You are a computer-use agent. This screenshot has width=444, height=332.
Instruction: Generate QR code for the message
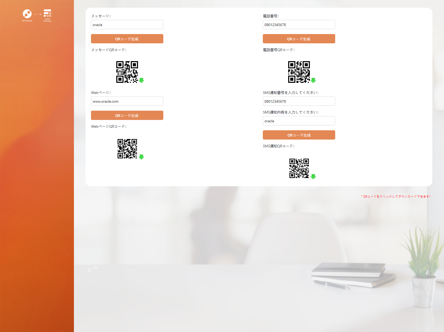coord(127,39)
